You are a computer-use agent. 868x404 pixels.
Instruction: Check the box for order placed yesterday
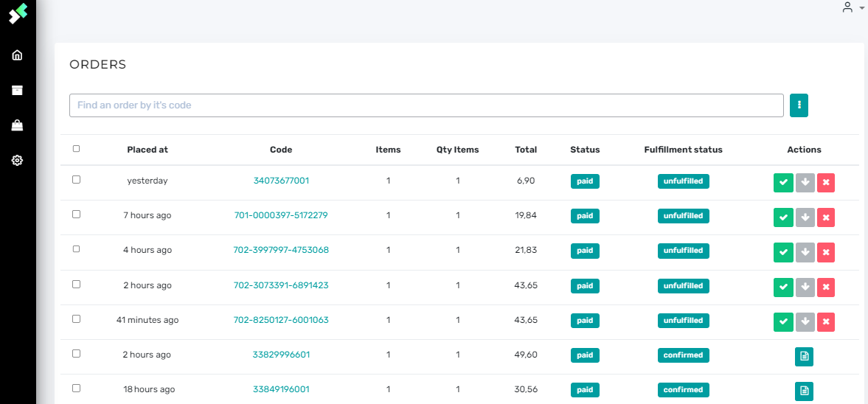coord(77,180)
